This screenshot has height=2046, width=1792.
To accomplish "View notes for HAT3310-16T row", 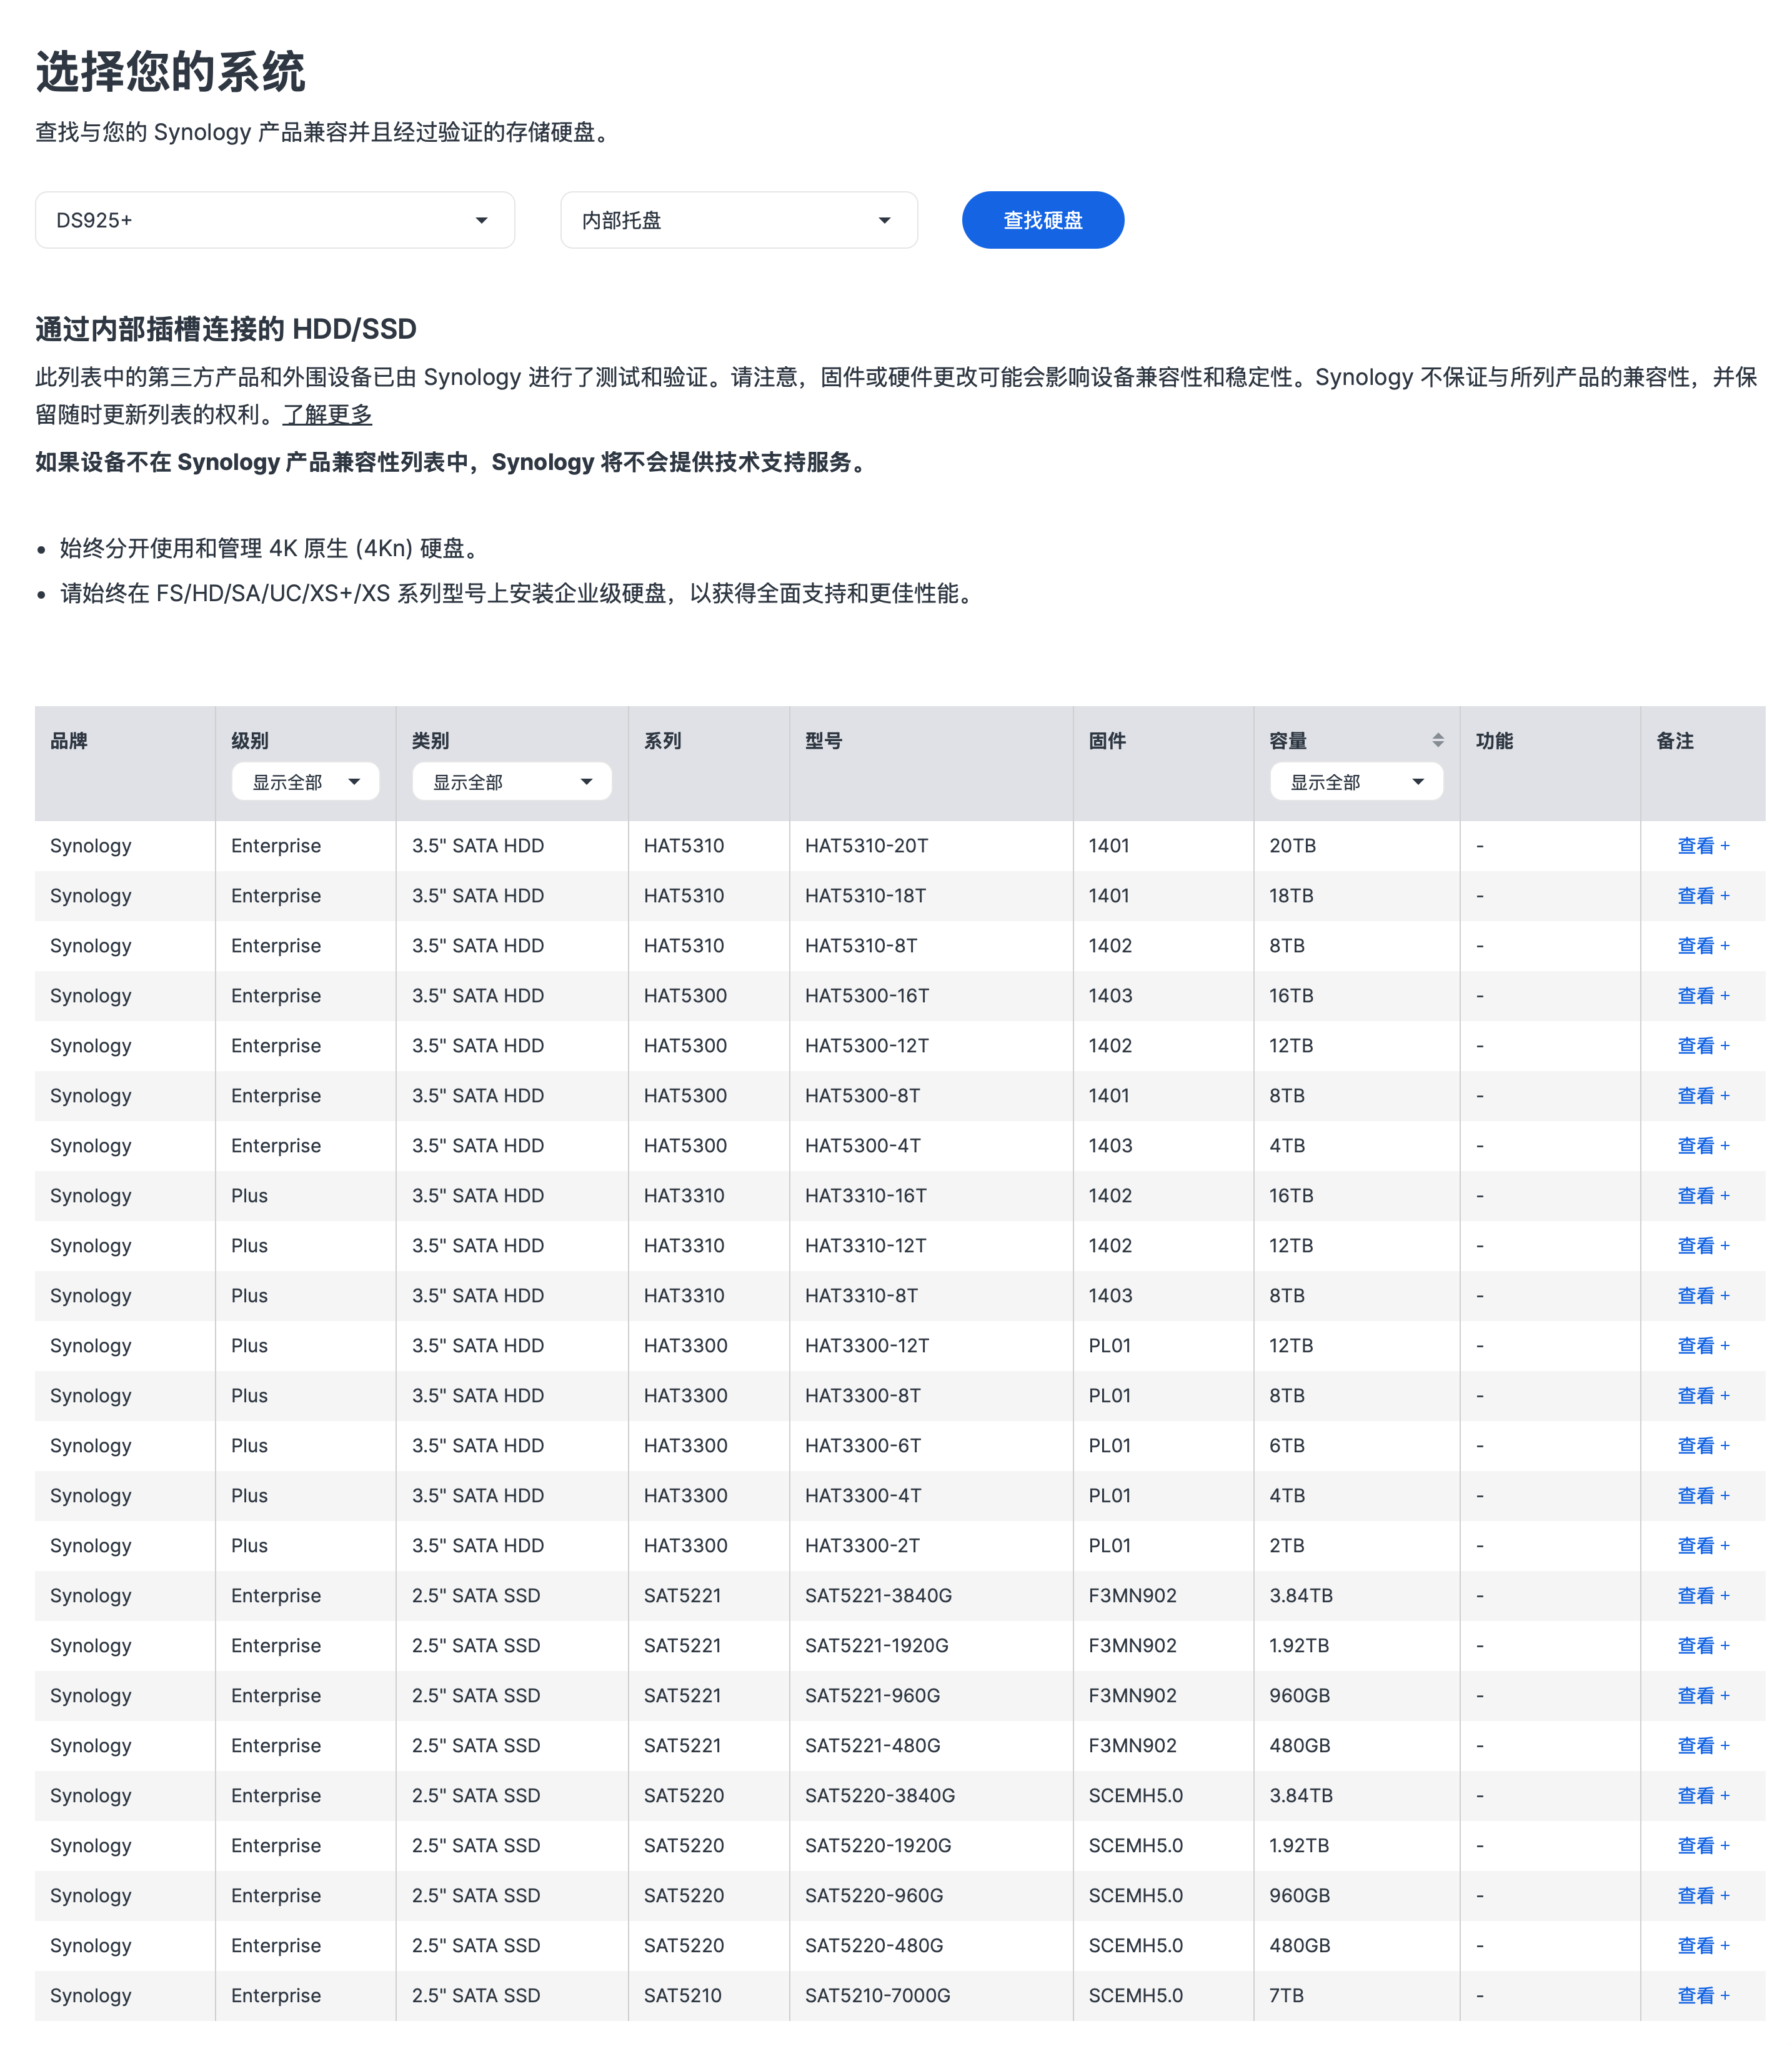I will coord(1703,1196).
